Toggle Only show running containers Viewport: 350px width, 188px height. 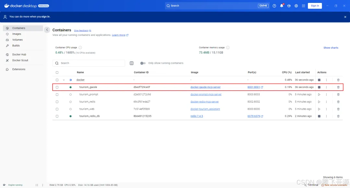tap(143, 63)
